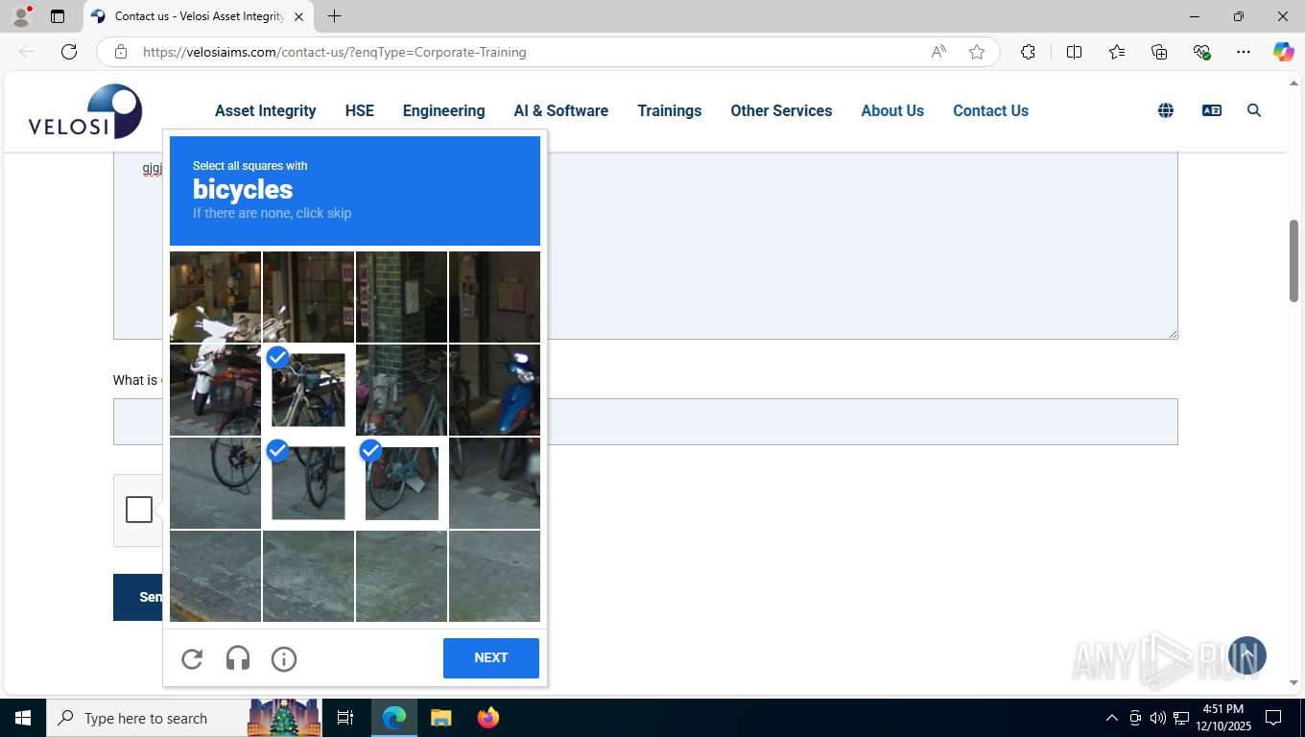This screenshot has height=737, width=1305.
Task: Click the scroll-to-top round button
Action: pos(1247,655)
